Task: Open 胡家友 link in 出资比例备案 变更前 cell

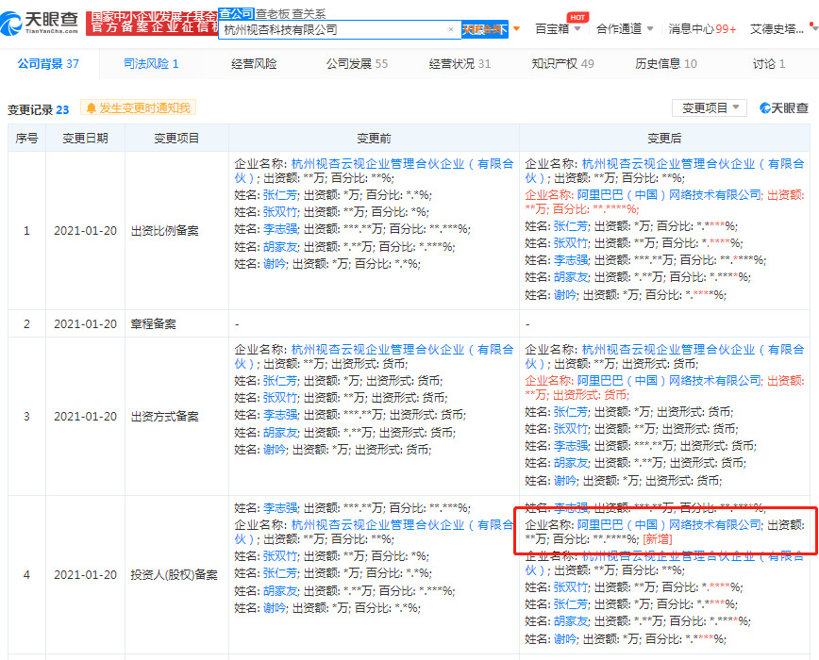Action: click(280, 246)
